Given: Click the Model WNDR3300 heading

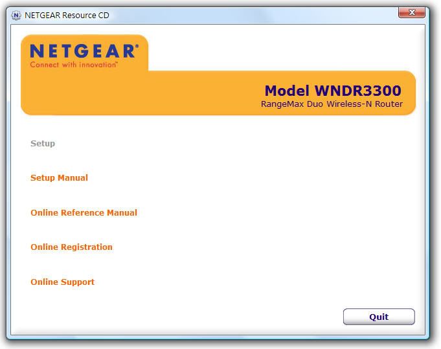Looking at the screenshot, I should pyautogui.click(x=333, y=91).
